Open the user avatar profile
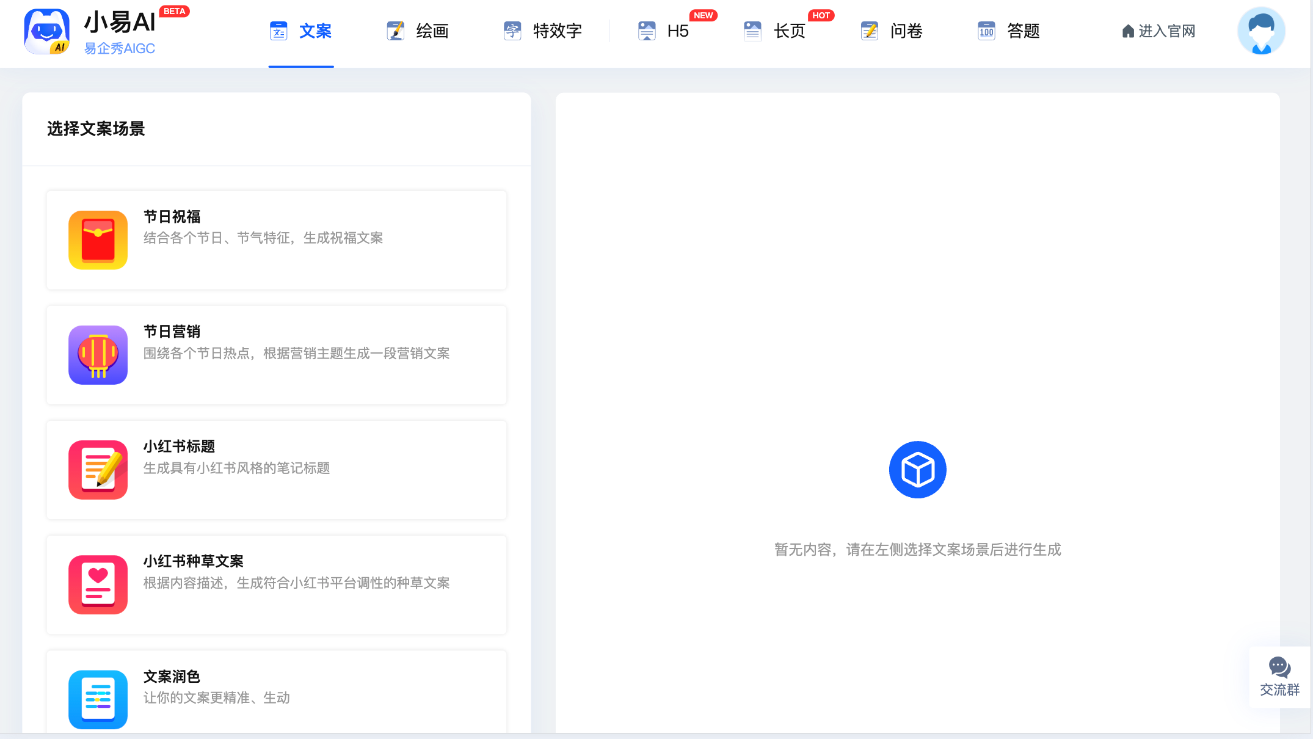 click(1260, 31)
